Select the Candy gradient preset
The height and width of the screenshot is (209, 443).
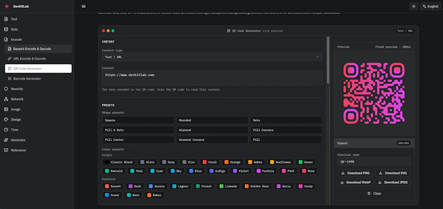(306, 186)
